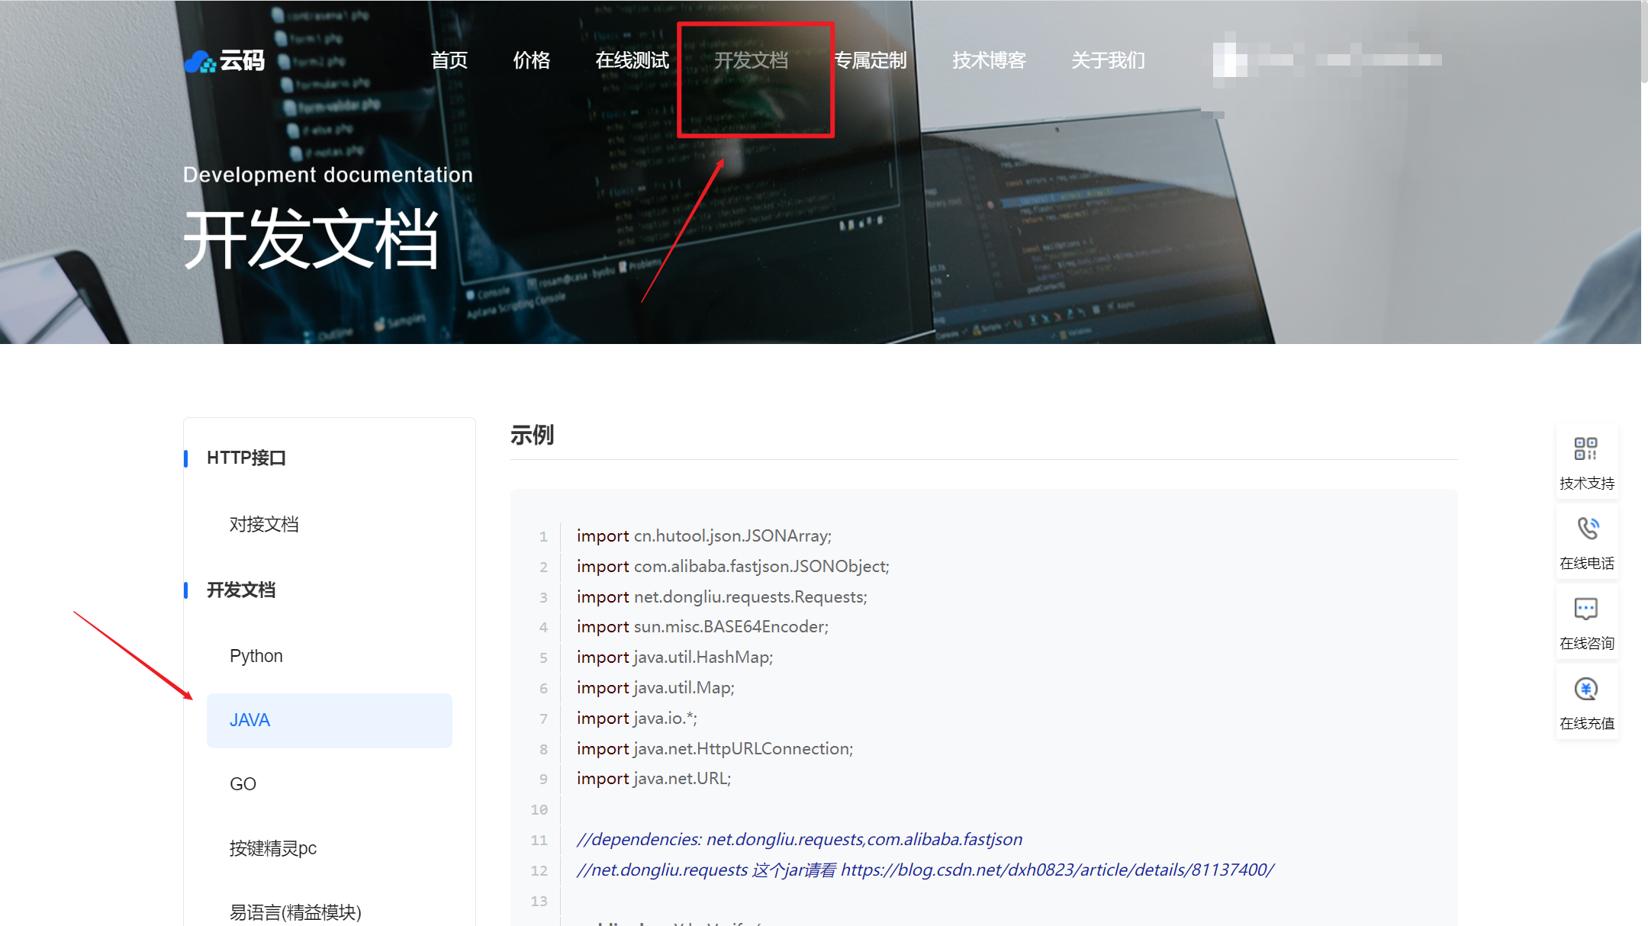
Task: Select 开发文档 in the navigation bar
Action: click(751, 60)
